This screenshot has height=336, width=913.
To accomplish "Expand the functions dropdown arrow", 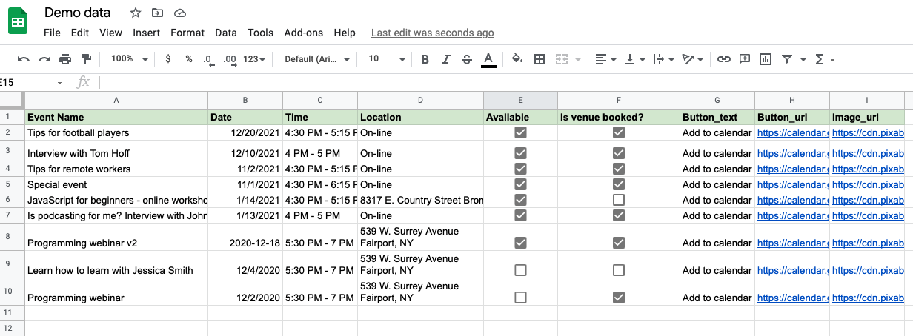I will coord(833,59).
